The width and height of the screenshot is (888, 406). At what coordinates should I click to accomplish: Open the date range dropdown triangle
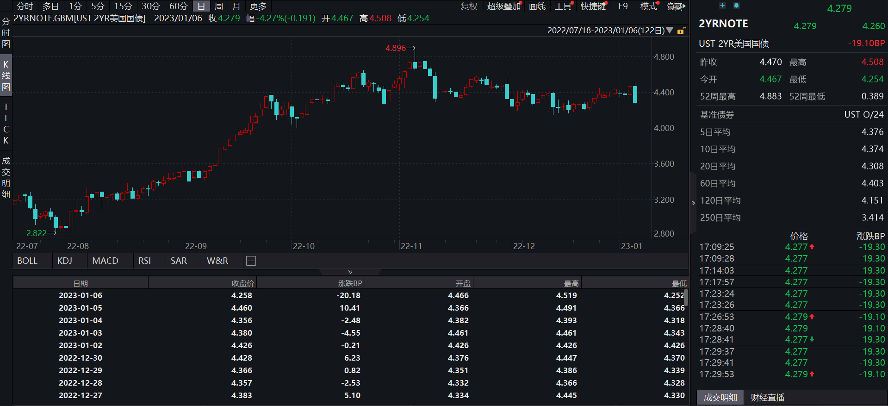point(670,31)
